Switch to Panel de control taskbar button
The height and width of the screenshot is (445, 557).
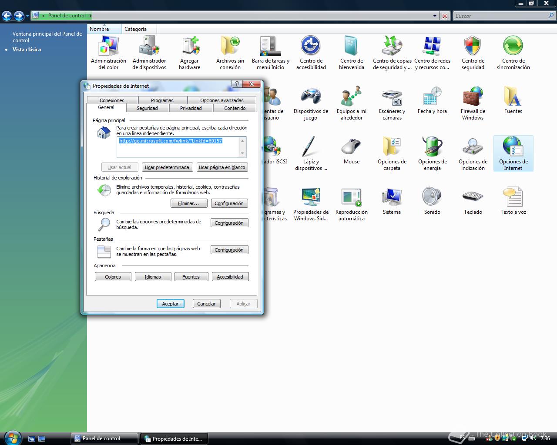(x=104, y=438)
